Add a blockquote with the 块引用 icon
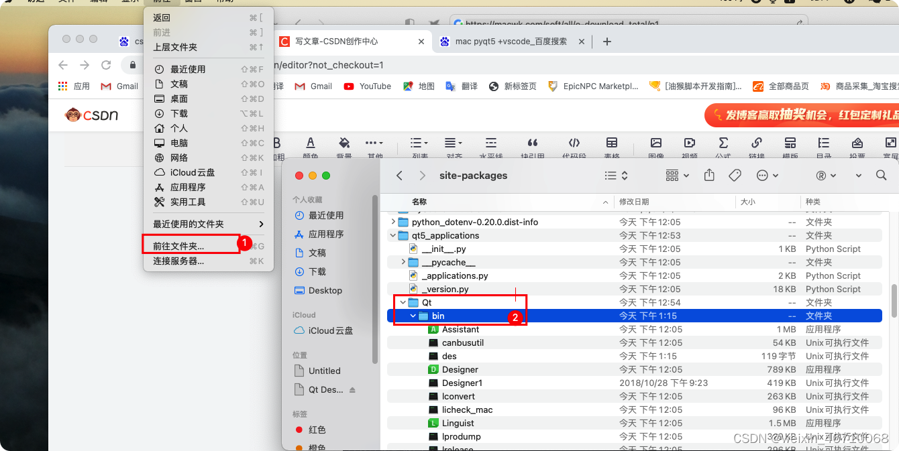 click(x=533, y=144)
